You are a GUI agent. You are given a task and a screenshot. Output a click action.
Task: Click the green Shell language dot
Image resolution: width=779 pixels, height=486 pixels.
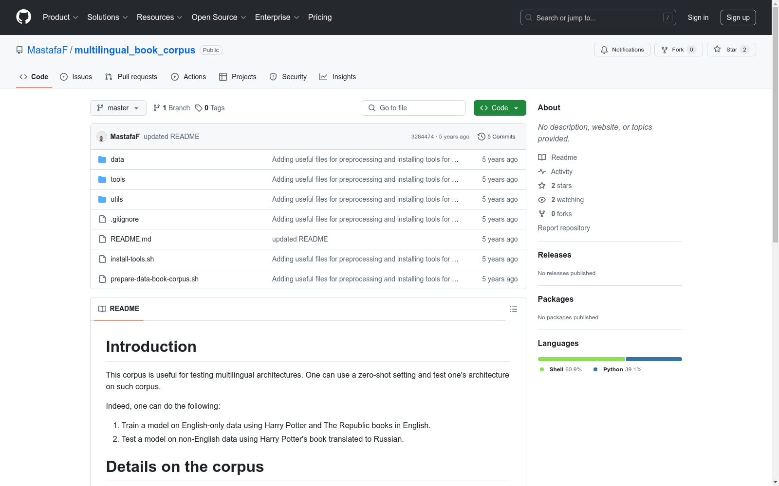point(542,369)
